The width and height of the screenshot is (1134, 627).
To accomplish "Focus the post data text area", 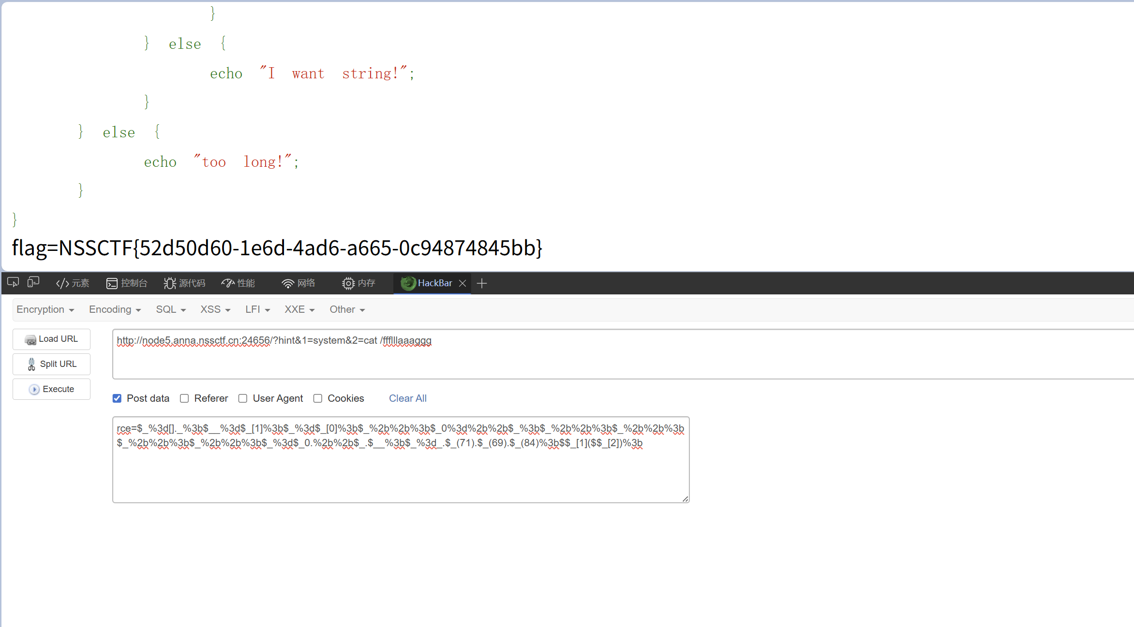I will (401, 460).
